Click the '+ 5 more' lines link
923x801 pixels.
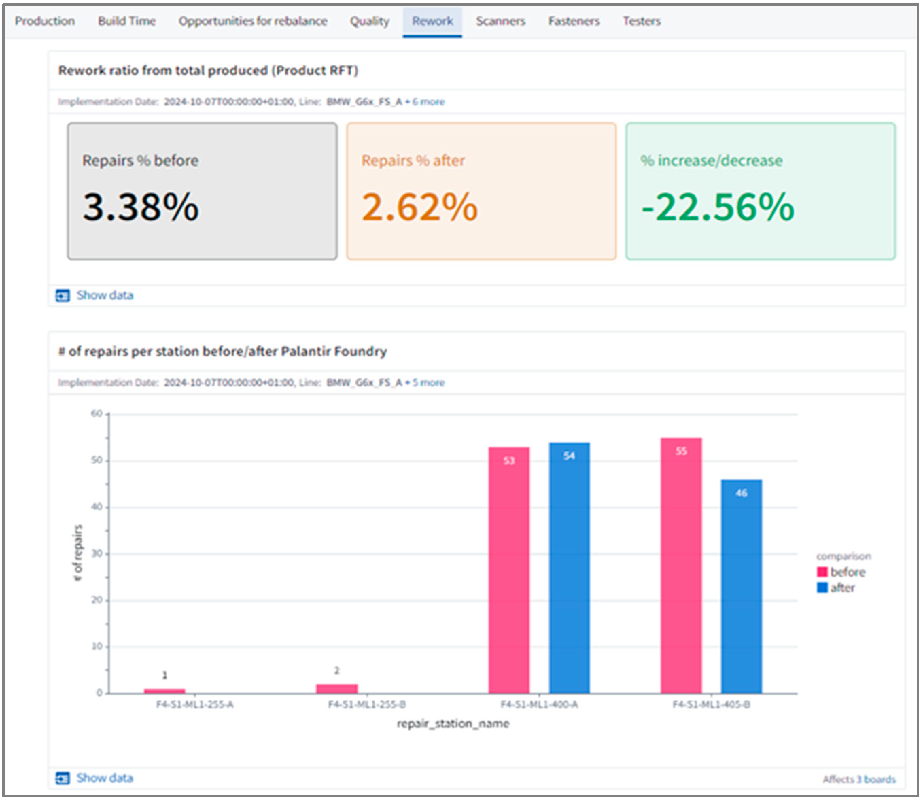point(425,382)
